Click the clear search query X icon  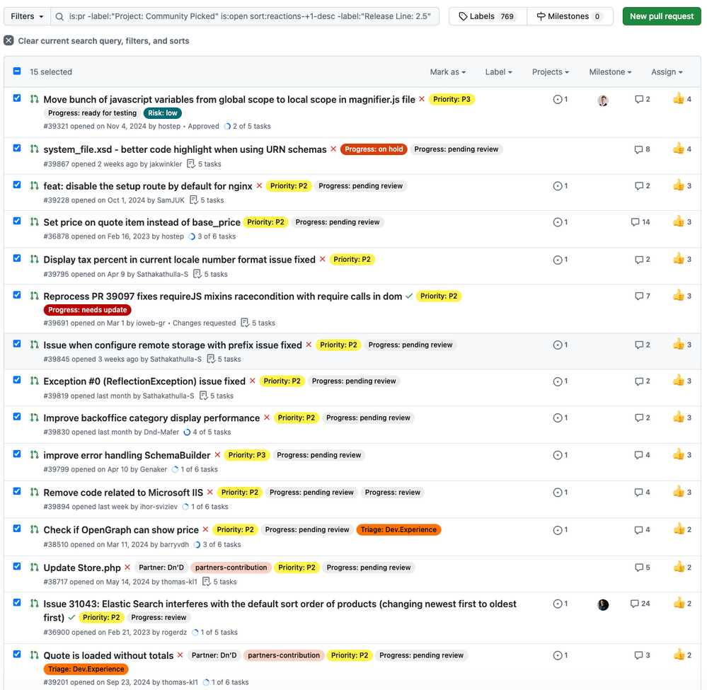(x=8, y=41)
